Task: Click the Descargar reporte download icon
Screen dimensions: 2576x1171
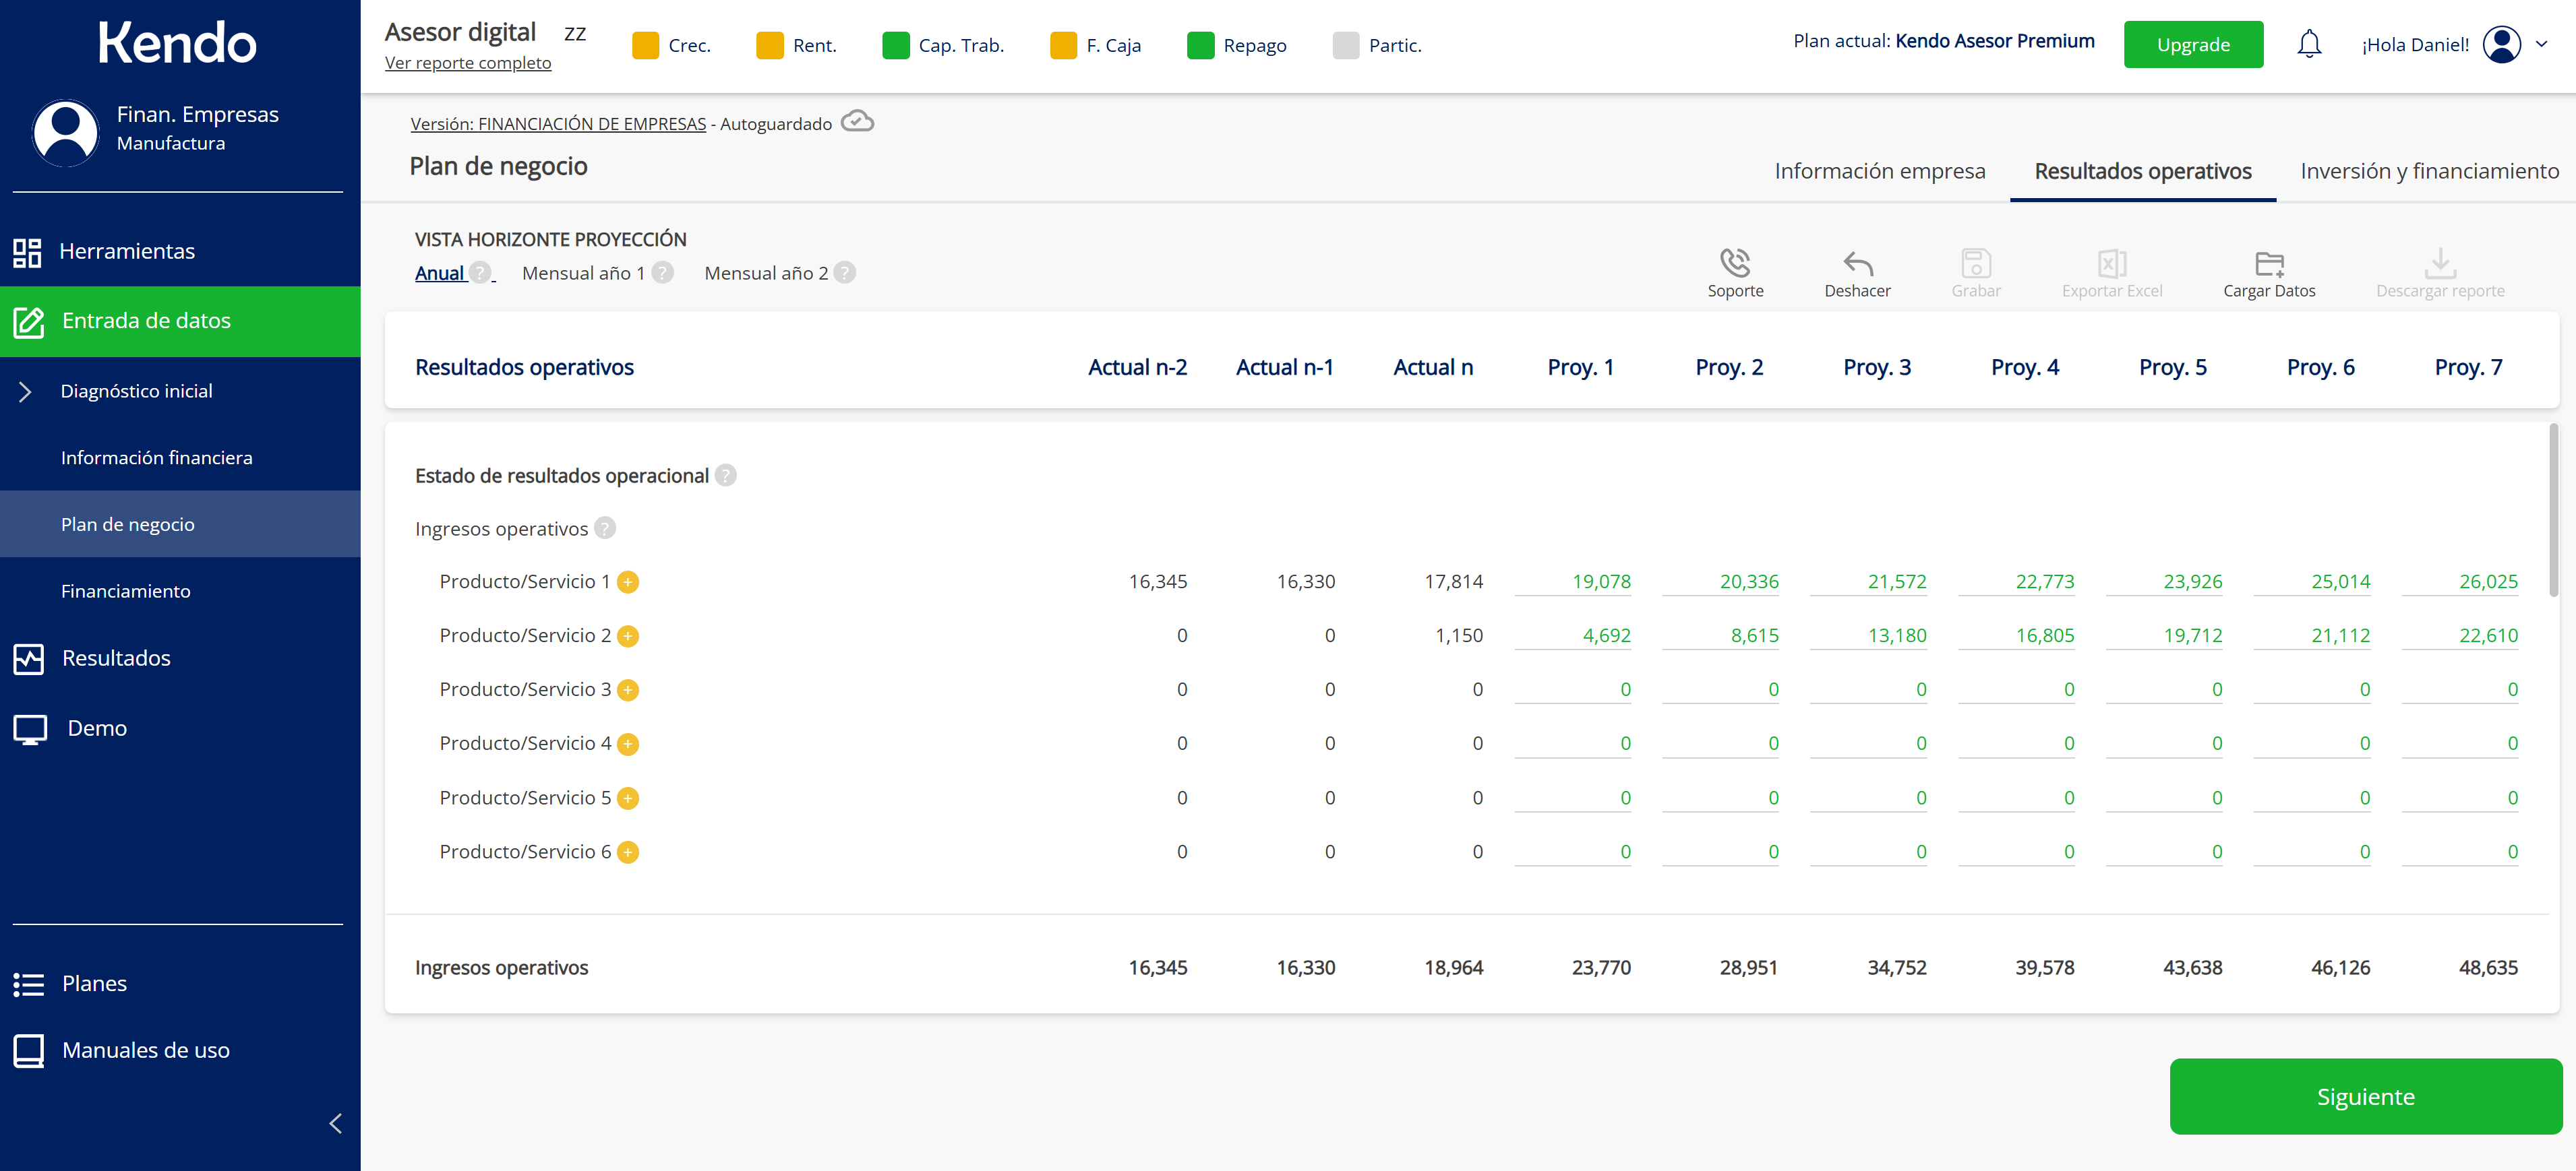Action: [2440, 263]
